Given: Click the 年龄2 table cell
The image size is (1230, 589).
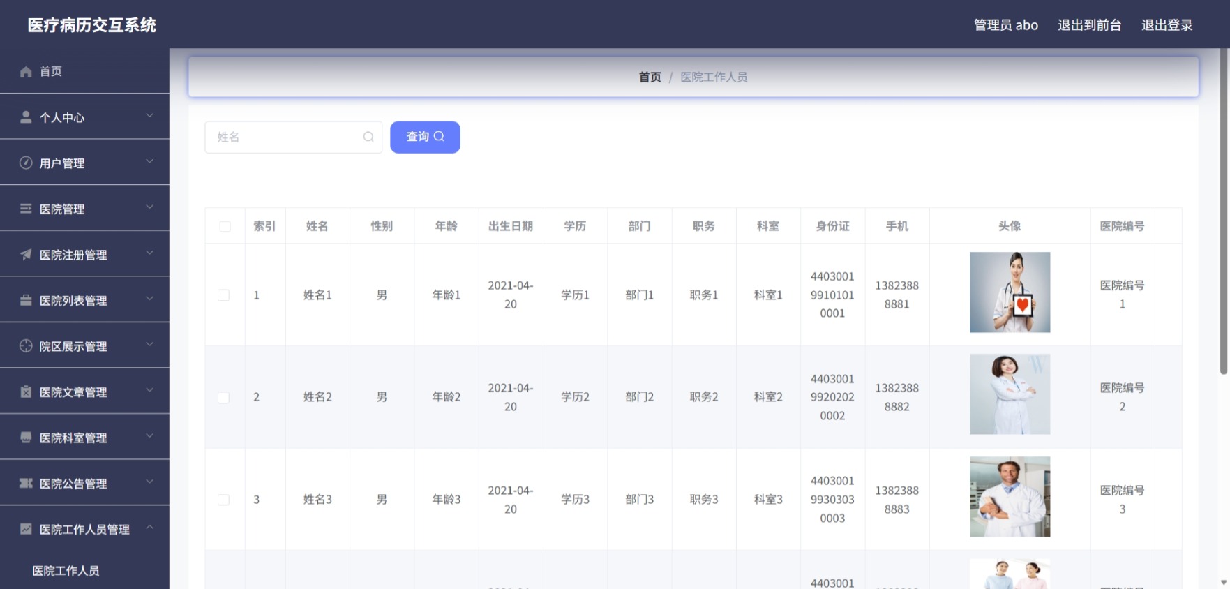Looking at the screenshot, I should pos(447,397).
